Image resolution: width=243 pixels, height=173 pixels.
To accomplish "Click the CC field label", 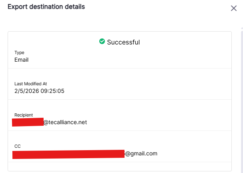I will coord(18,146).
